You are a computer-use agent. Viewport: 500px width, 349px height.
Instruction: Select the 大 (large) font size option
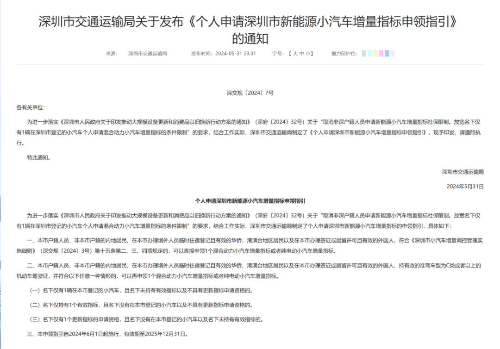tap(295, 53)
